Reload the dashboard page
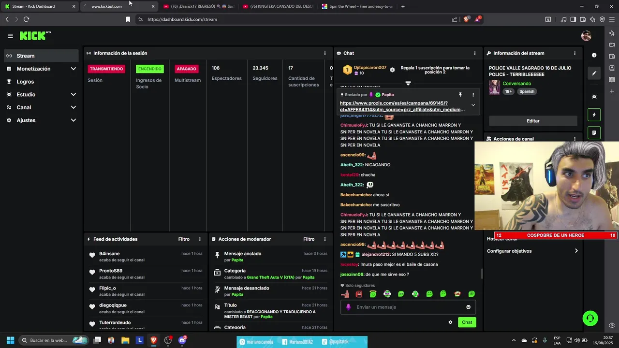Image resolution: width=619 pixels, height=348 pixels. click(26, 19)
